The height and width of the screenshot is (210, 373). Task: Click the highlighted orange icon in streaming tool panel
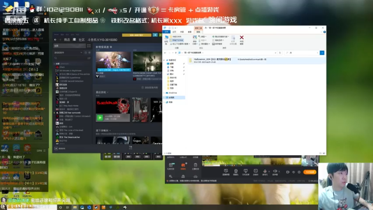coord(183,166)
